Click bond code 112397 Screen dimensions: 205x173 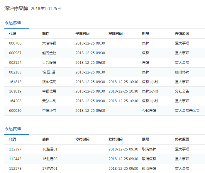15,149
